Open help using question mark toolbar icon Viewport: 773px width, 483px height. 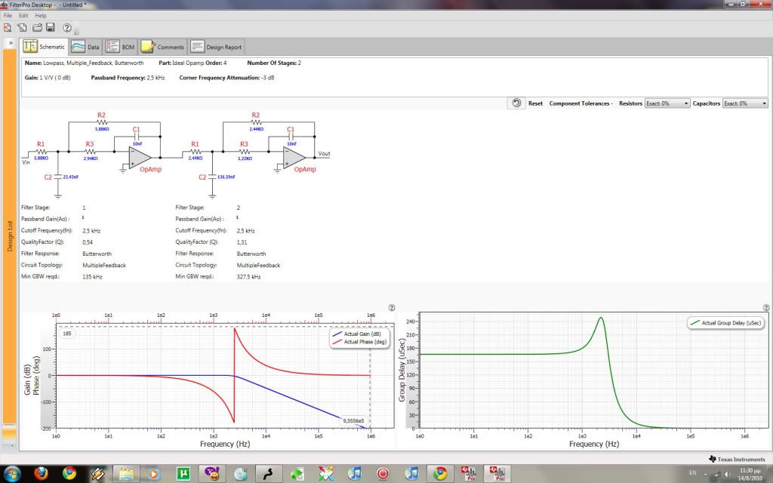pyautogui.click(x=67, y=28)
